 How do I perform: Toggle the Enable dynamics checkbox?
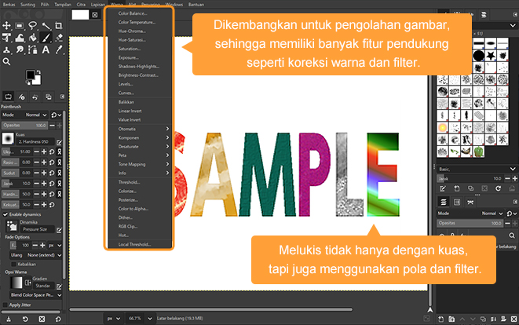pos(5,214)
